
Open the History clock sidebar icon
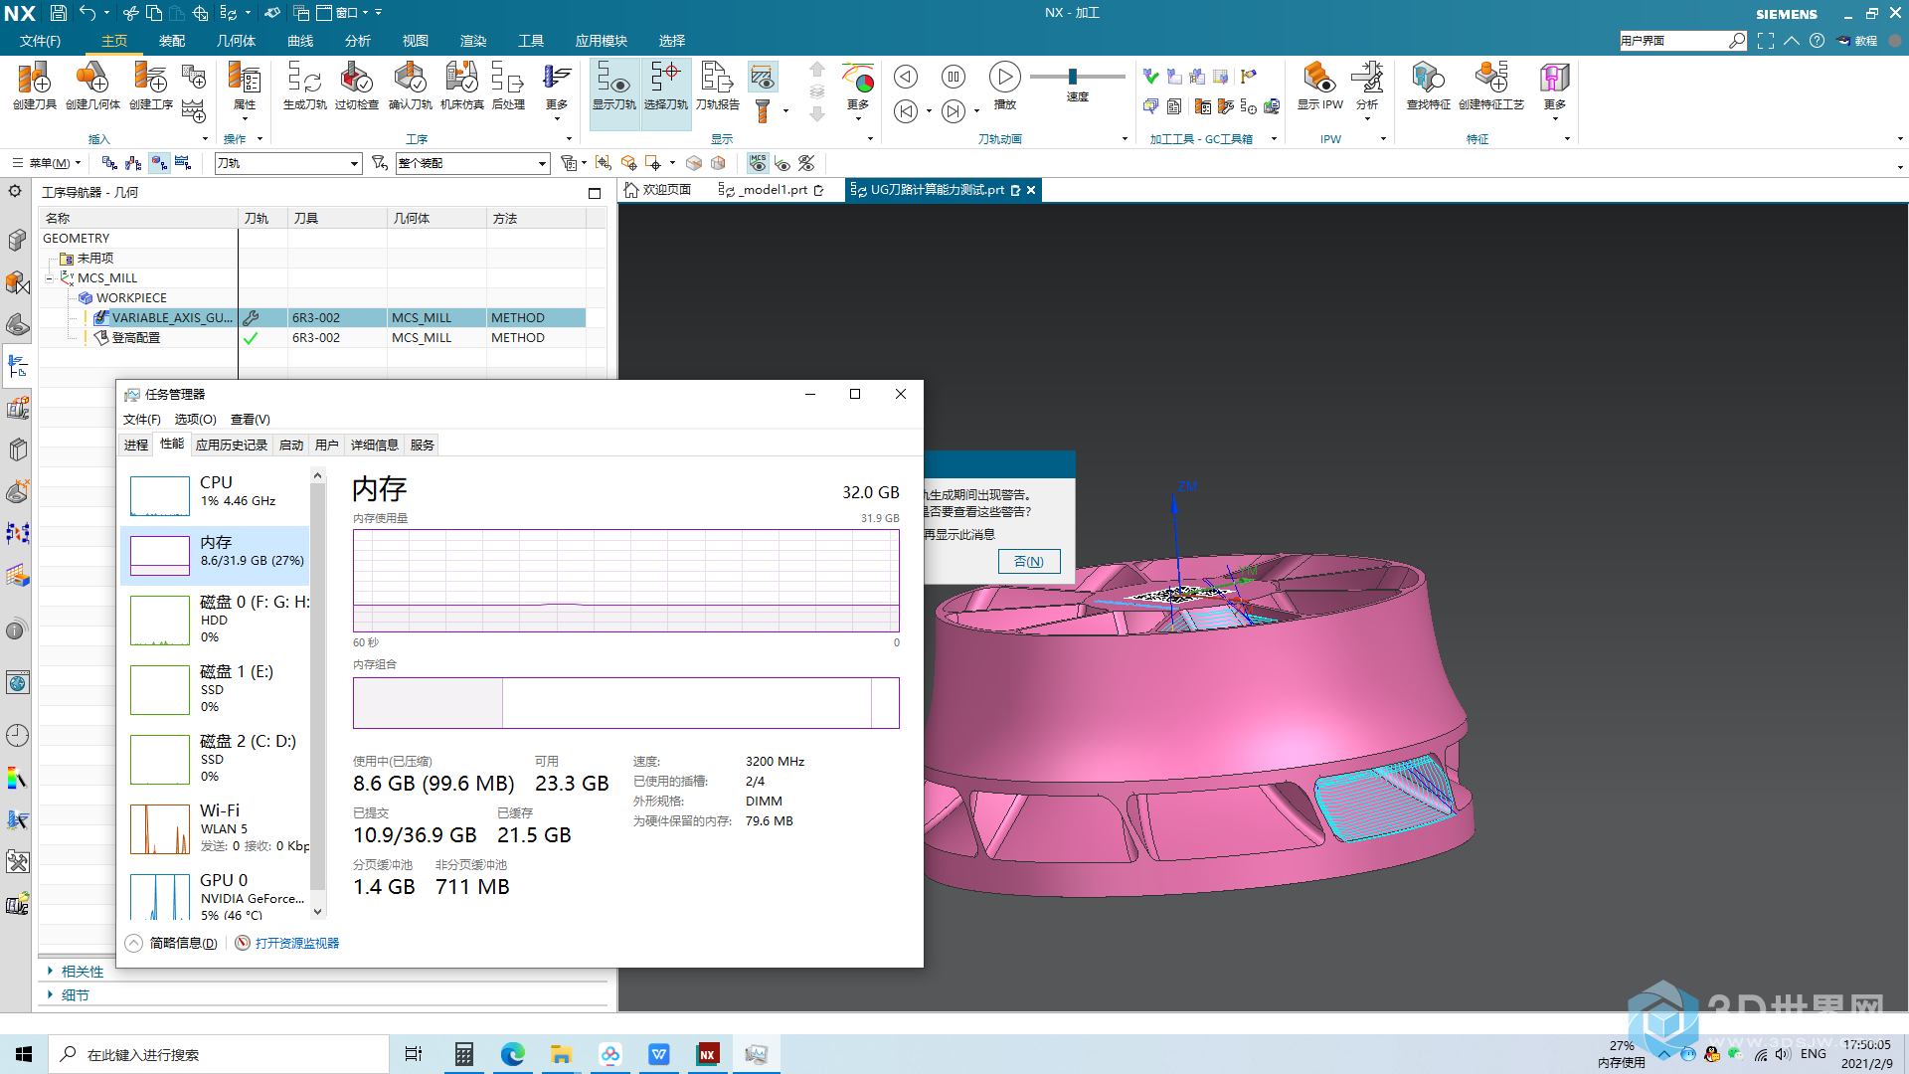17,735
